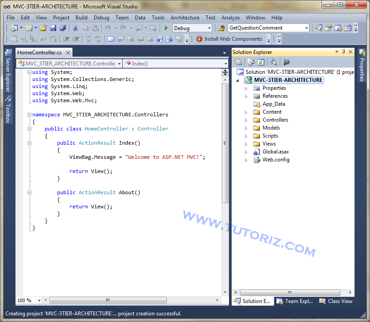370x322 pixels.
Task: Toggle auto-hide pin on Solution Explorer
Action: click(x=344, y=52)
